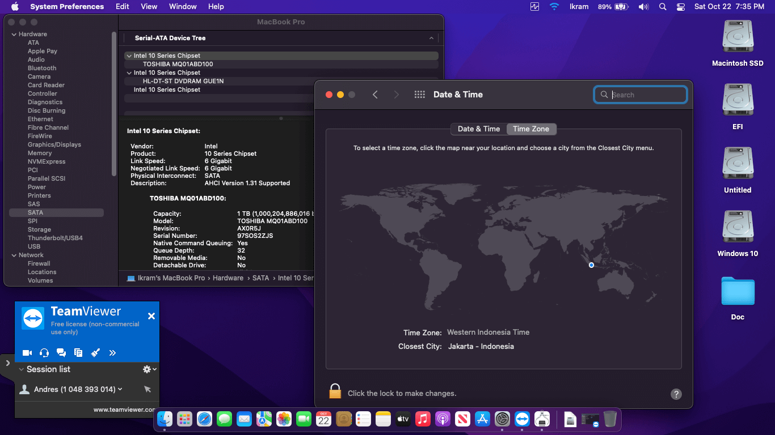The width and height of the screenshot is (775, 435).
Task: Switch to the Date & Time tab
Action: click(x=479, y=129)
